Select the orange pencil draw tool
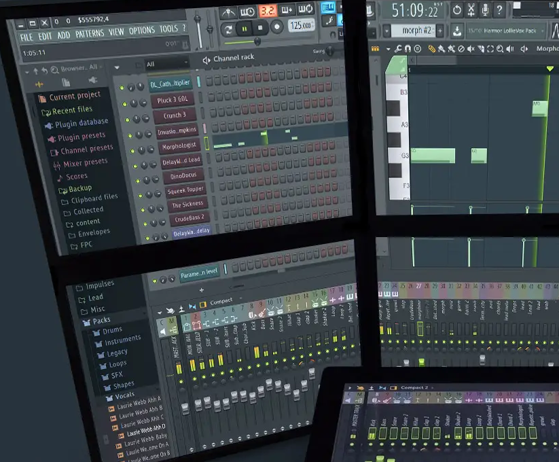The image size is (559, 462). click(x=432, y=49)
